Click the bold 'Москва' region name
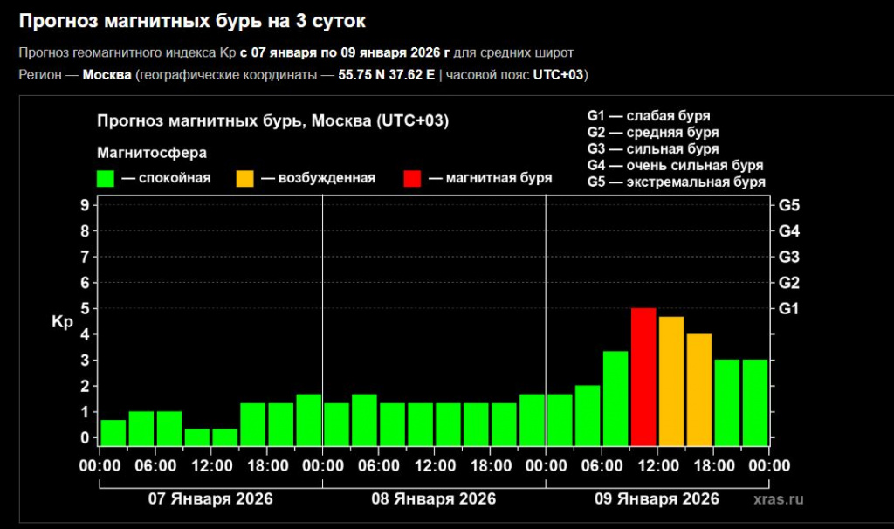The image size is (894, 529). pos(107,74)
